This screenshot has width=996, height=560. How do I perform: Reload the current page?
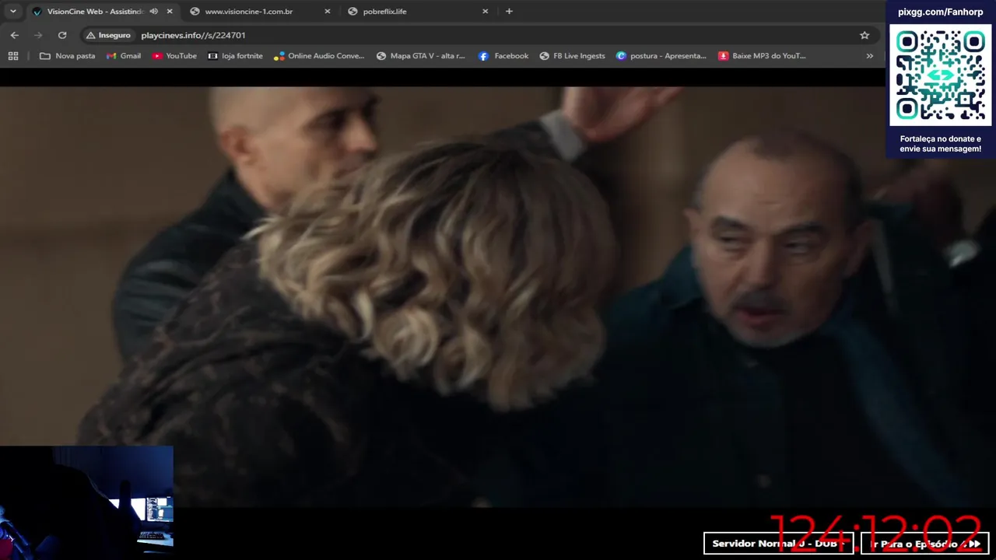click(62, 35)
